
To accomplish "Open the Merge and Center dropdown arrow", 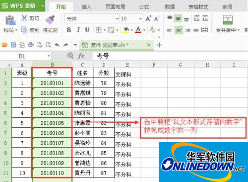I will coord(239,30).
